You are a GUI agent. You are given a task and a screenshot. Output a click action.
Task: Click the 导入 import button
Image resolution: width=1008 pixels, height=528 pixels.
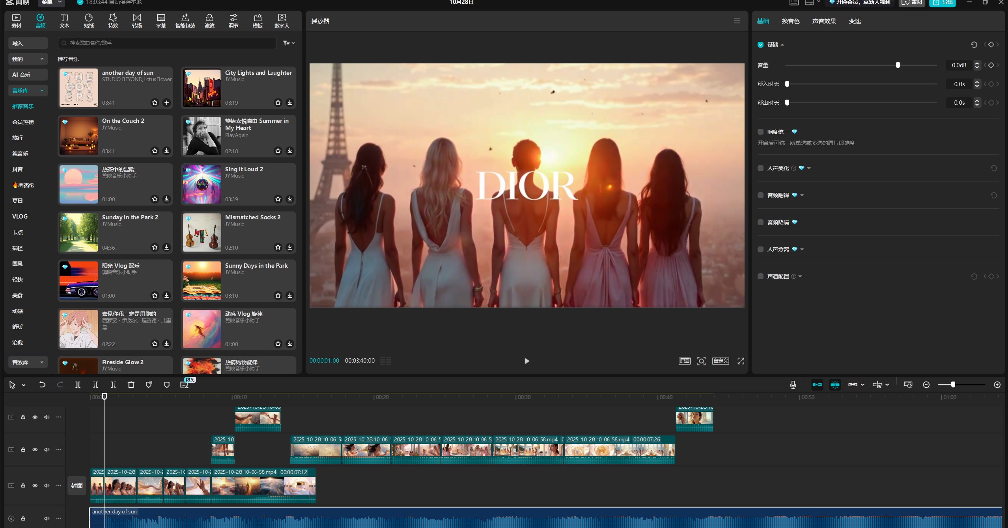click(x=28, y=43)
